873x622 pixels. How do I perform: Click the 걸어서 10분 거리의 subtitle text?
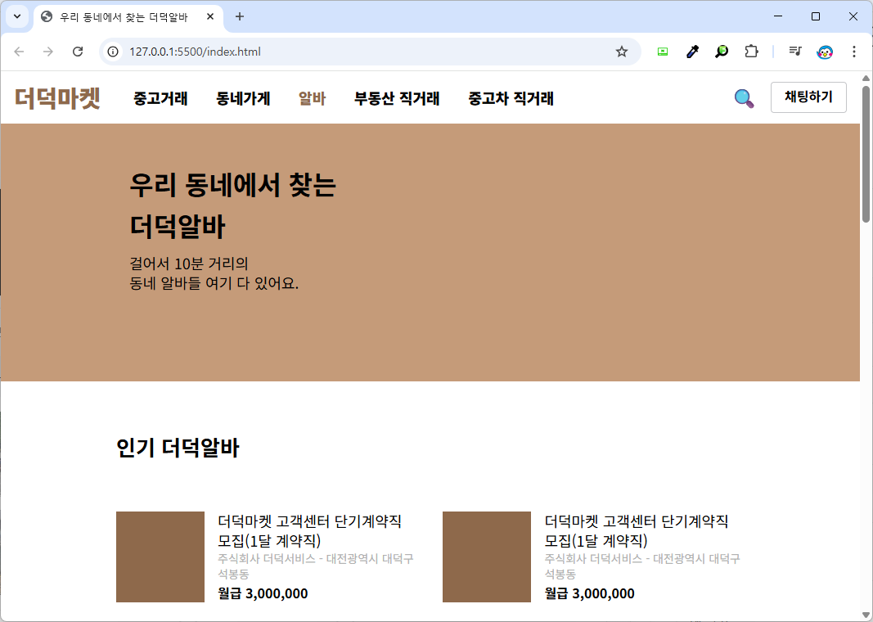tap(189, 264)
